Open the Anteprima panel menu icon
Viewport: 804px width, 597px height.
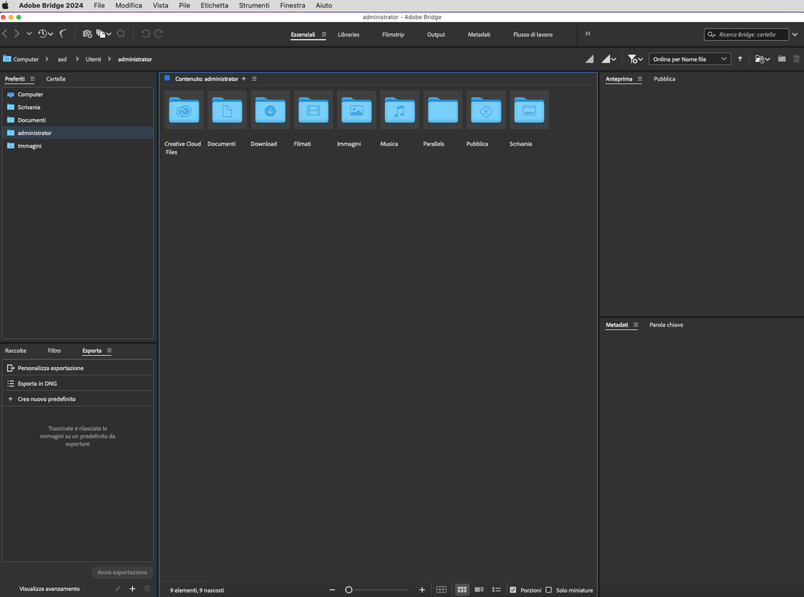point(640,79)
